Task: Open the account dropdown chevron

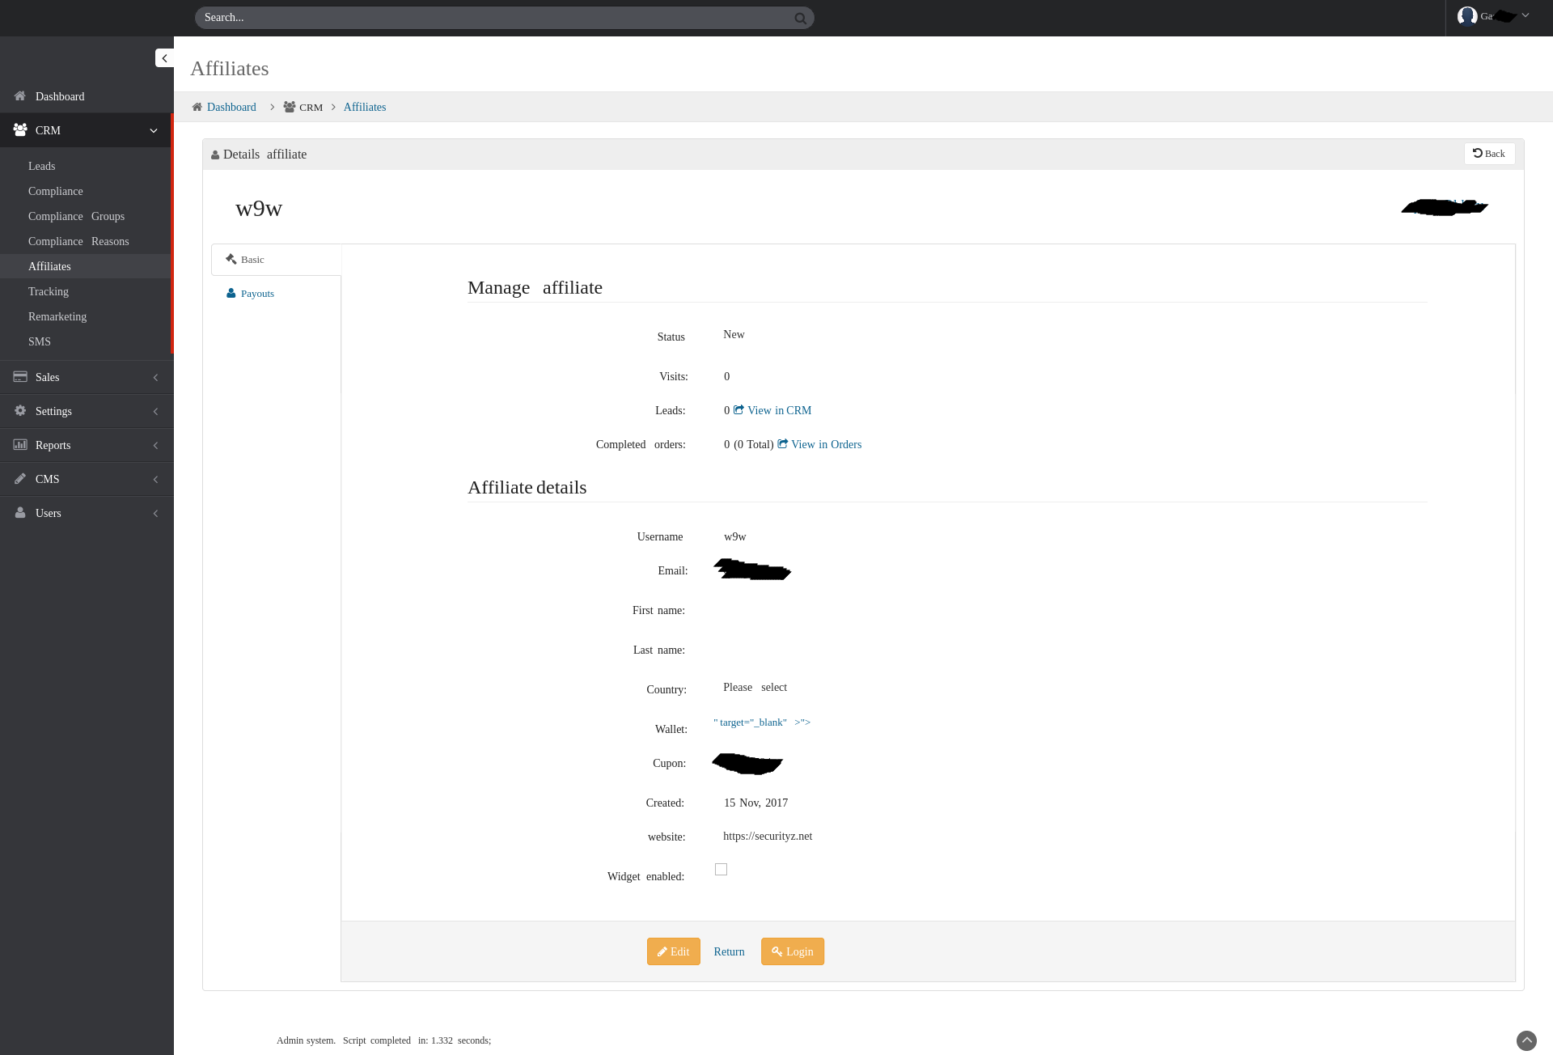Action: tap(1525, 15)
